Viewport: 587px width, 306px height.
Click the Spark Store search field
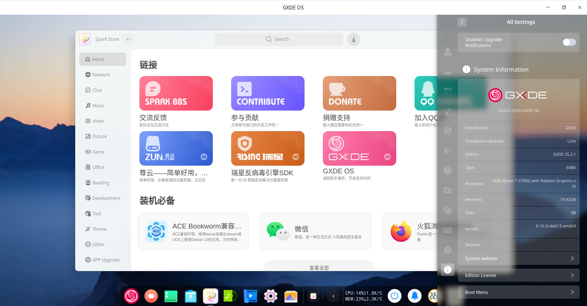[279, 39]
